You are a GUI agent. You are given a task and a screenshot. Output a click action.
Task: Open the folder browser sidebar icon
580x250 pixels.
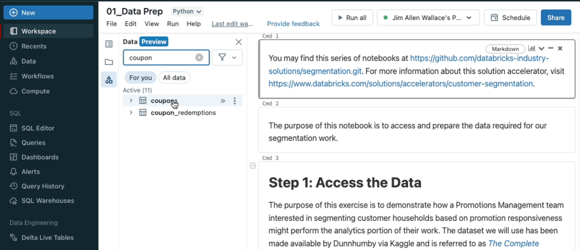(x=109, y=61)
